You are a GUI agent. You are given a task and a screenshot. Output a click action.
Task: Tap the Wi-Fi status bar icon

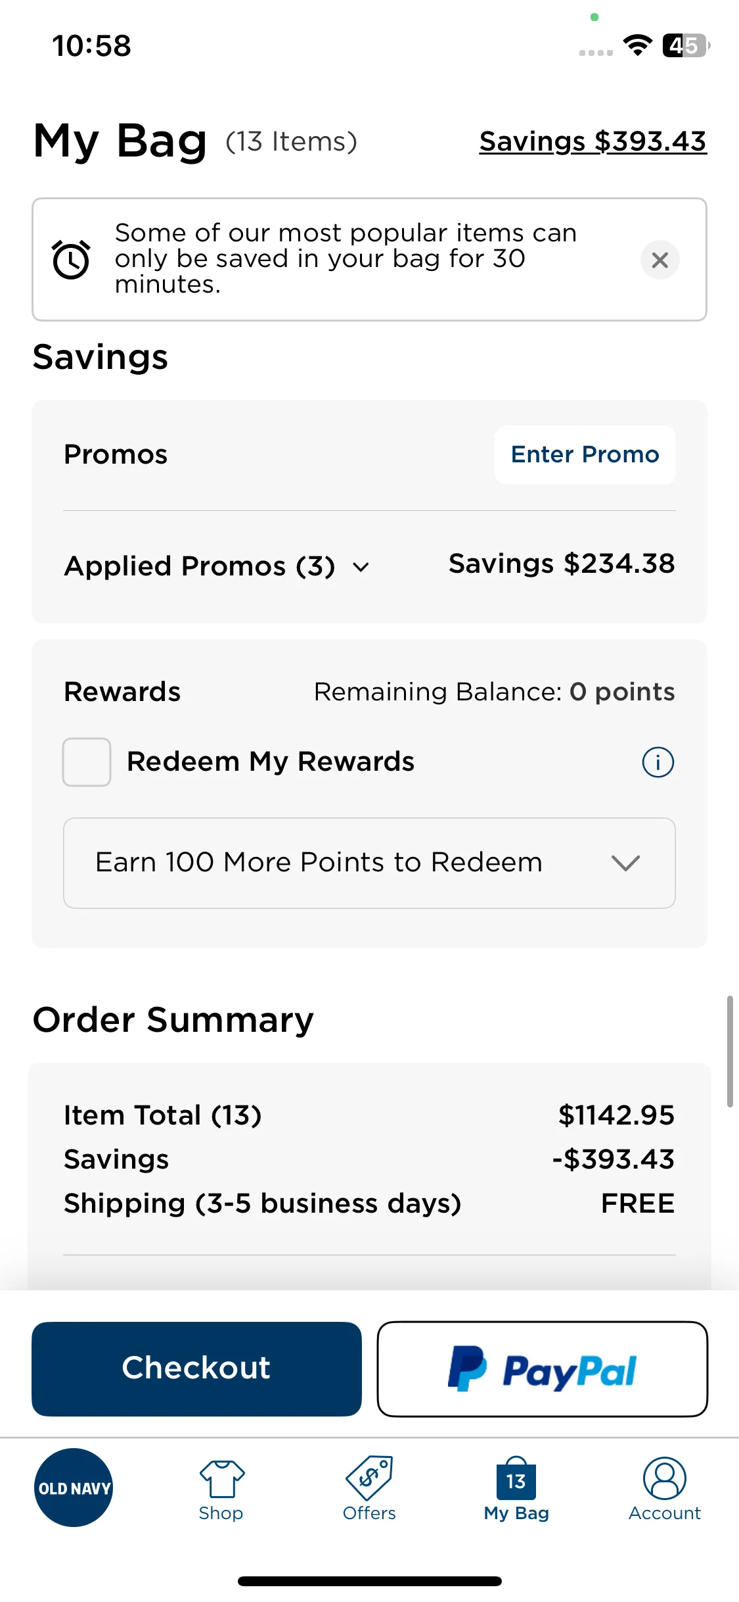[x=637, y=45]
